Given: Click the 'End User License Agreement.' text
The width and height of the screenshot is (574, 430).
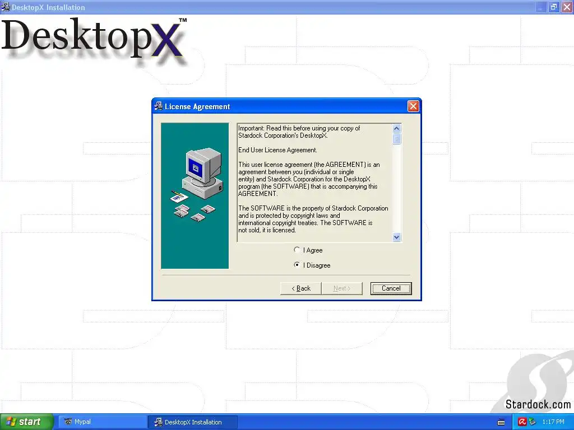Looking at the screenshot, I should (x=277, y=150).
